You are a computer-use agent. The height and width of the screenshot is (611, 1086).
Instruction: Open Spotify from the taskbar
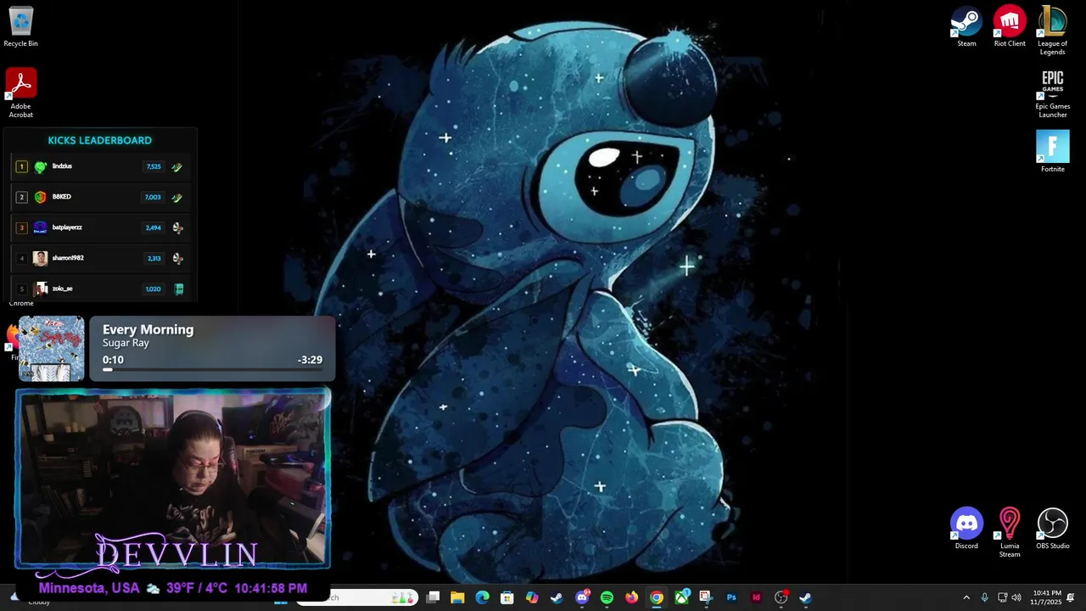(607, 597)
